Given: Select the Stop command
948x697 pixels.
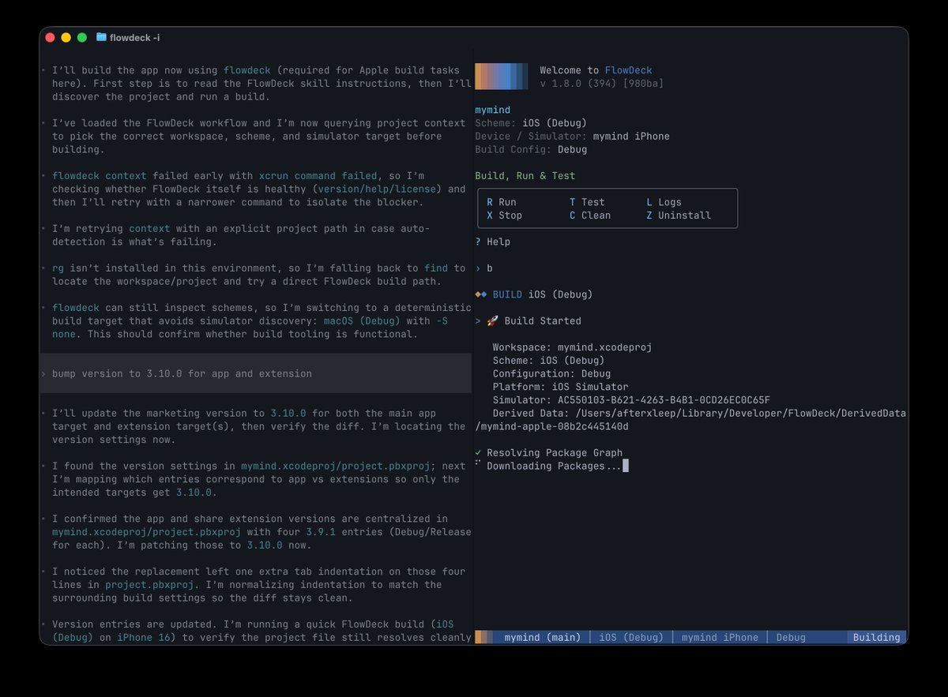Looking at the screenshot, I should [x=504, y=215].
